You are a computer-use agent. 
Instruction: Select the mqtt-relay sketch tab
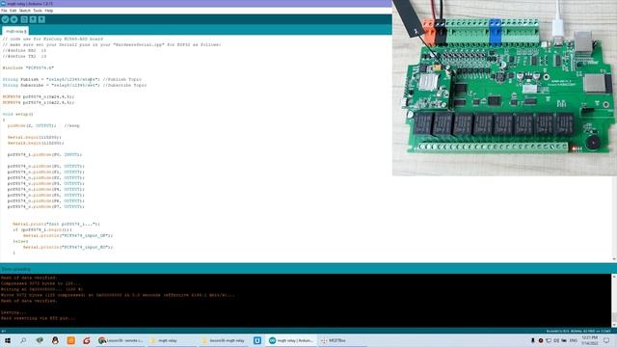click(x=15, y=31)
